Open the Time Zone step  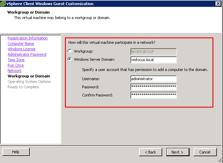pyautogui.click(x=16, y=60)
